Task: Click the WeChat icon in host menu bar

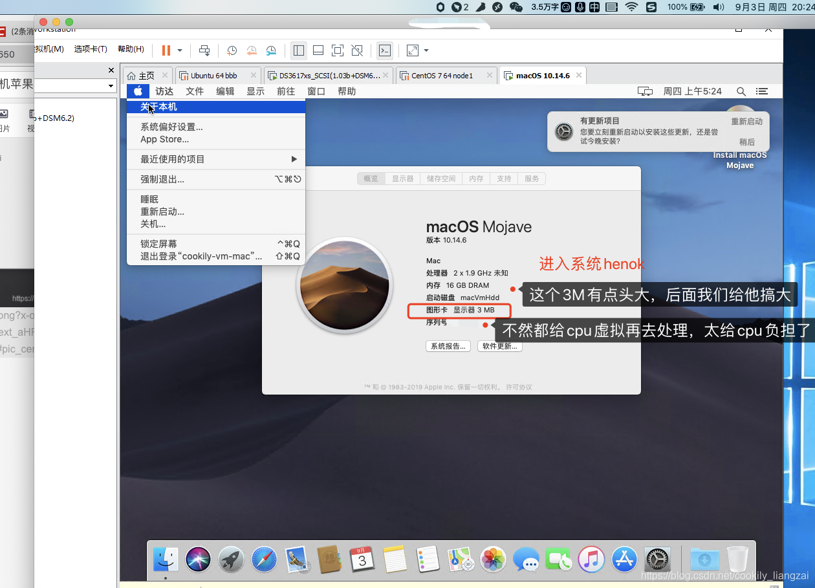Action: tap(516, 7)
